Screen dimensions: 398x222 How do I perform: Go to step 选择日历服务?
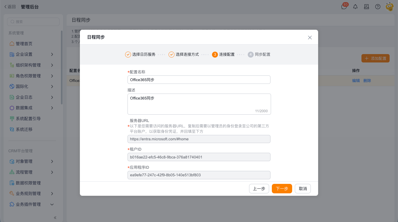click(140, 54)
